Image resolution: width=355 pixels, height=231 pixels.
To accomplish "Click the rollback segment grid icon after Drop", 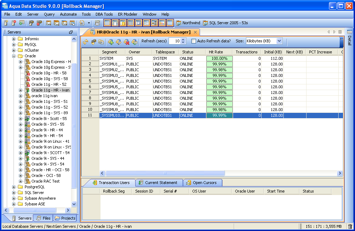I will pyautogui.click(x=134, y=42).
